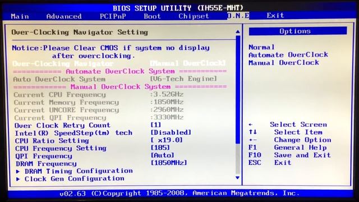The image size is (359, 202).
Task: Change the x19.0 ratio value
Action: (167, 140)
